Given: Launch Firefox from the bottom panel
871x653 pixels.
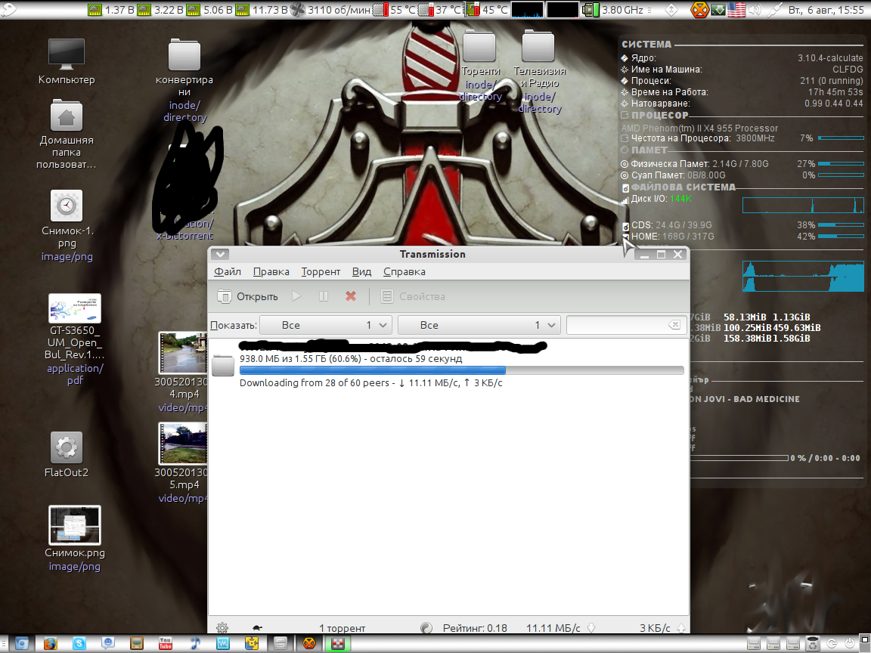Looking at the screenshot, I should tap(50, 643).
